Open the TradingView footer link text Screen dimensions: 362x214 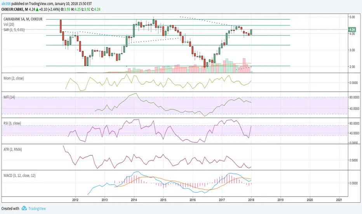click(x=37, y=209)
